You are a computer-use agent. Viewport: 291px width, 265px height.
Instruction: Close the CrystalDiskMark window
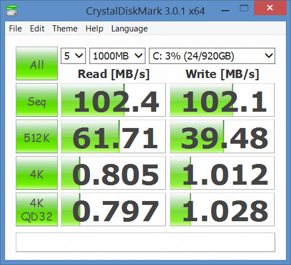coord(270,8)
